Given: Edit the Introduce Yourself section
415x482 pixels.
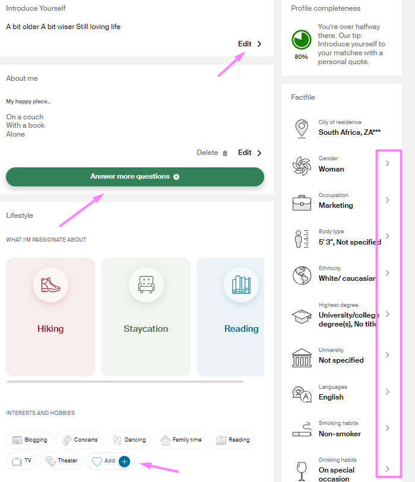Looking at the screenshot, I should click(249, 44).
